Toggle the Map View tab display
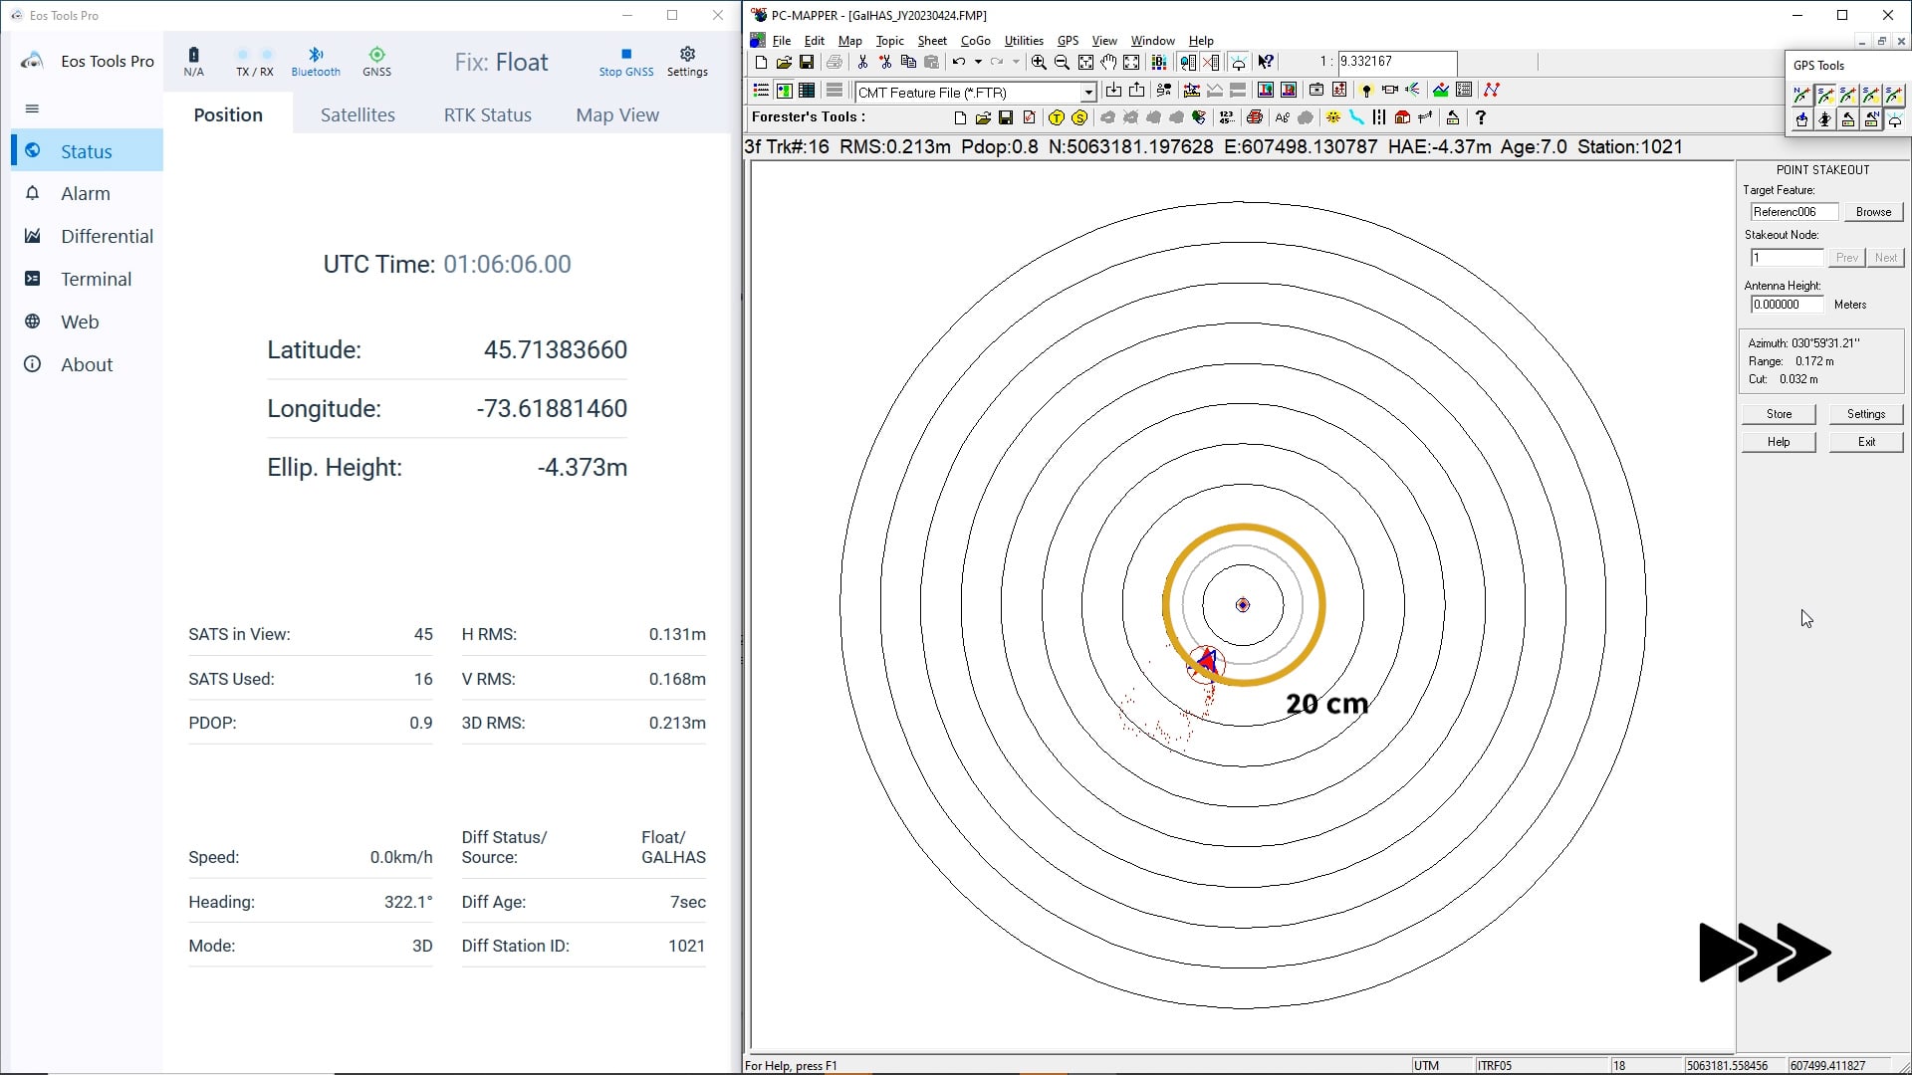The height and width of the screenshot is (1075, 1912). 617,114
